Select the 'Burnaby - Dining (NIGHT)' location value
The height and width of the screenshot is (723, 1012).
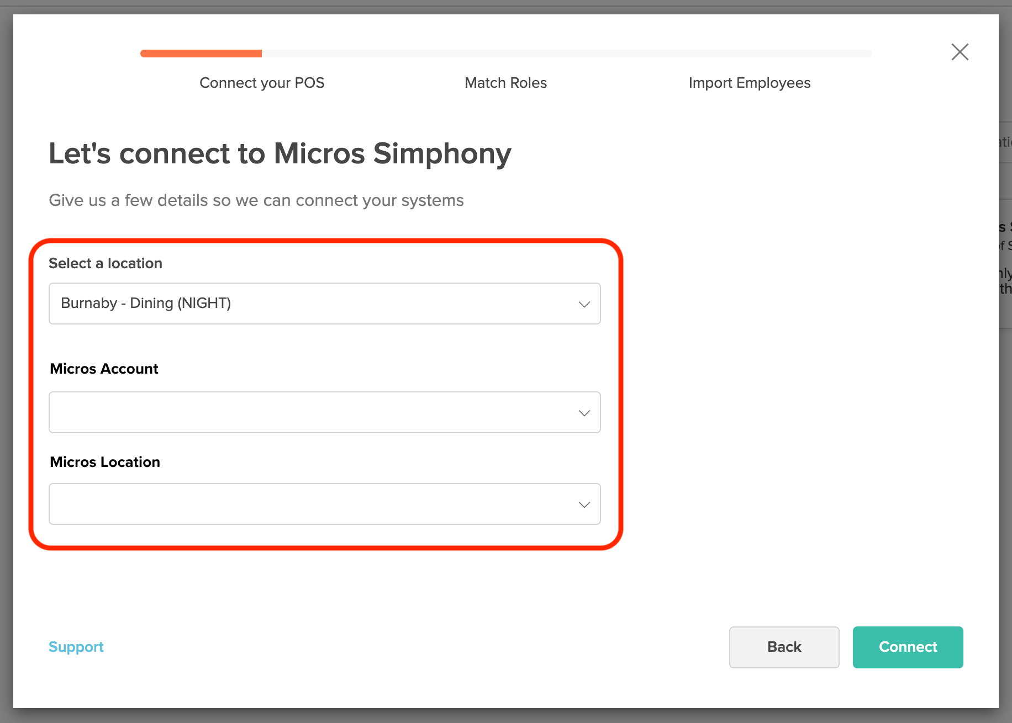coord(146,303)
